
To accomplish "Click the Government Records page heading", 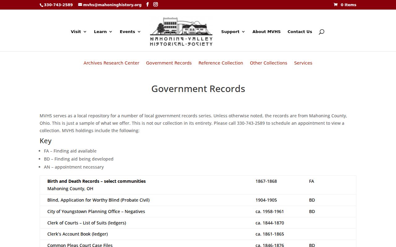I will click(x=198, y=89).
